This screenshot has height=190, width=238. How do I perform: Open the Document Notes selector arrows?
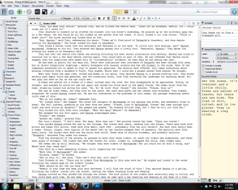(236, 76)
